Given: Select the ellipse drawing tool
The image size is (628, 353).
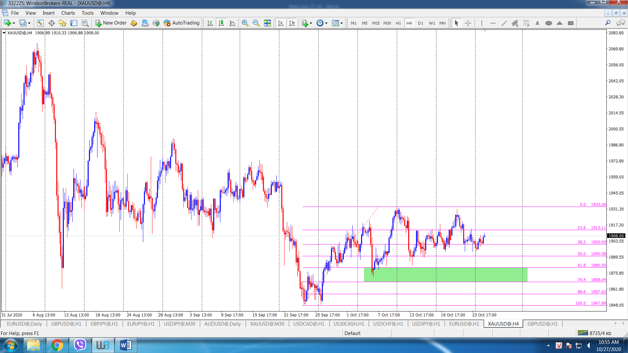Looking at the screenshot, I should pyautogui.click(x=549, y=23).
